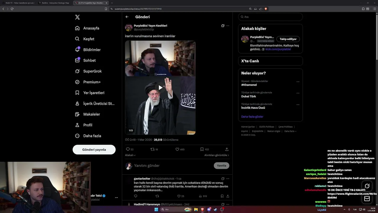Click the Takip ediliyor button
Image resolution: width=378 pixels, height=213 pixels.
coord(288,39)
